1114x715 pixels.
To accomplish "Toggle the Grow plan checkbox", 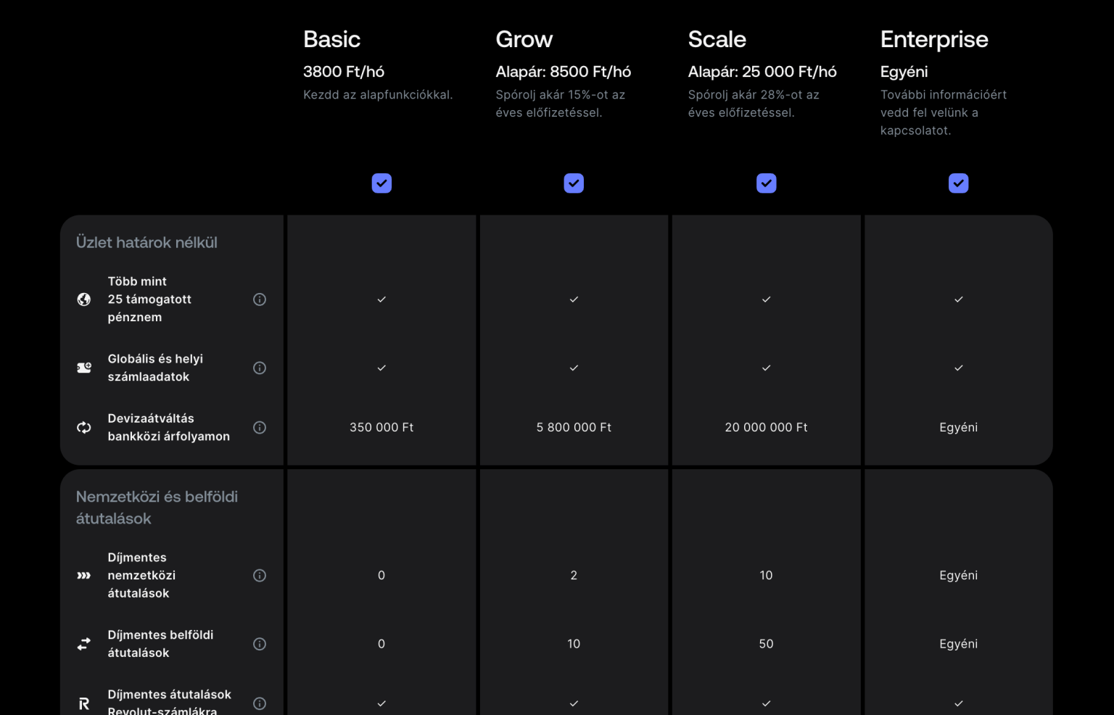I will tap(574, 183).
